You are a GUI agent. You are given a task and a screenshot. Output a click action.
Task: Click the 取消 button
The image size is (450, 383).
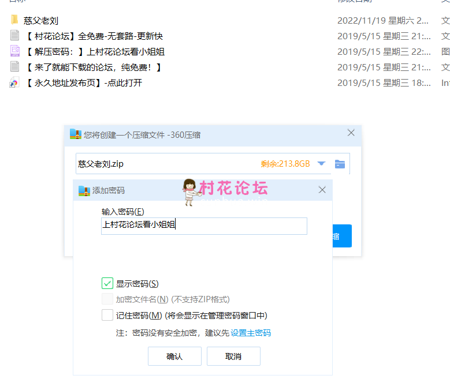(233, 356)
